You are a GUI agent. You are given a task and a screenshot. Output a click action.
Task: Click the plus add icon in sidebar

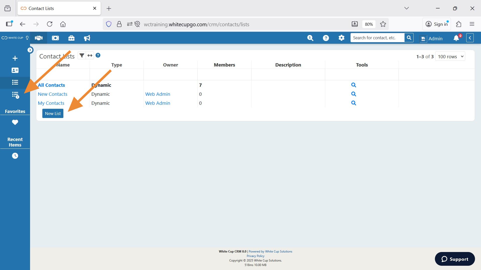pyautogui.click(x=15, y=58)
